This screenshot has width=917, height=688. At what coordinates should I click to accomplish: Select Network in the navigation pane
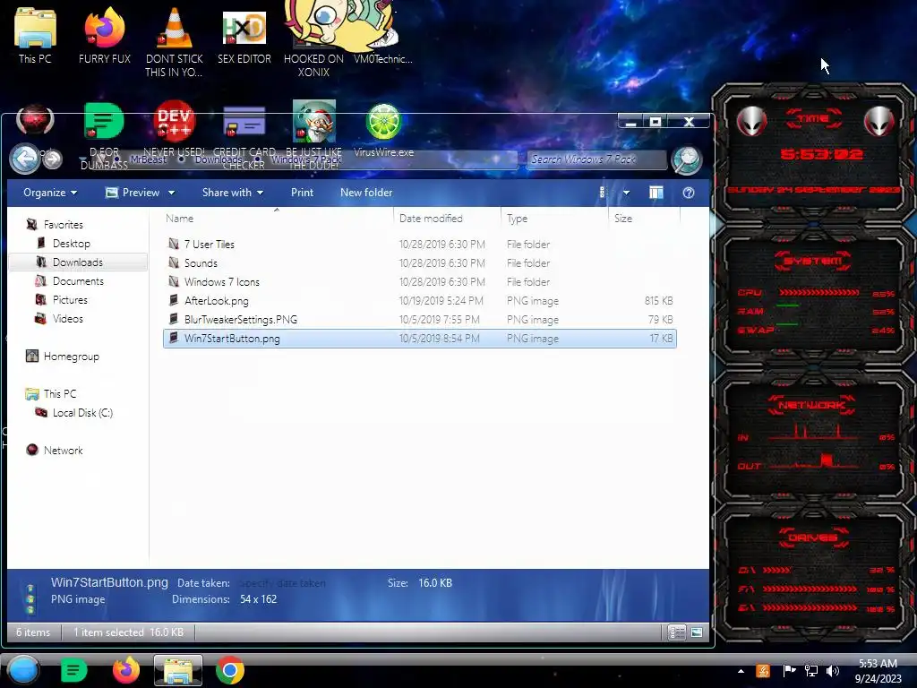tap(64, 450)
